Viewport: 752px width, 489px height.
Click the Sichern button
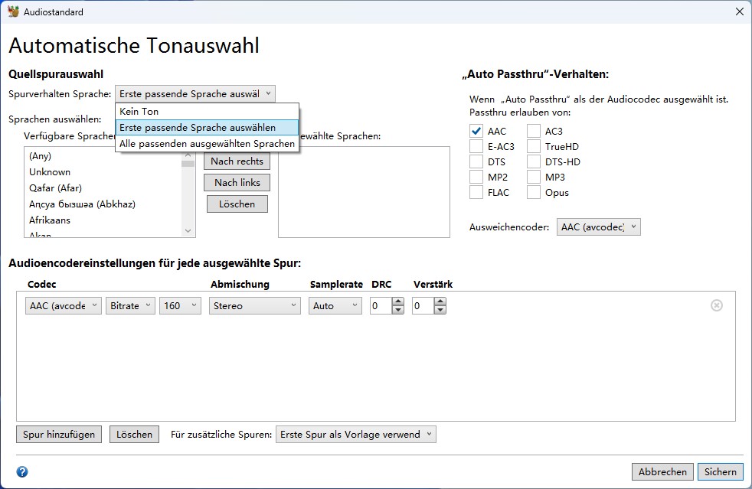coord(721,471)
